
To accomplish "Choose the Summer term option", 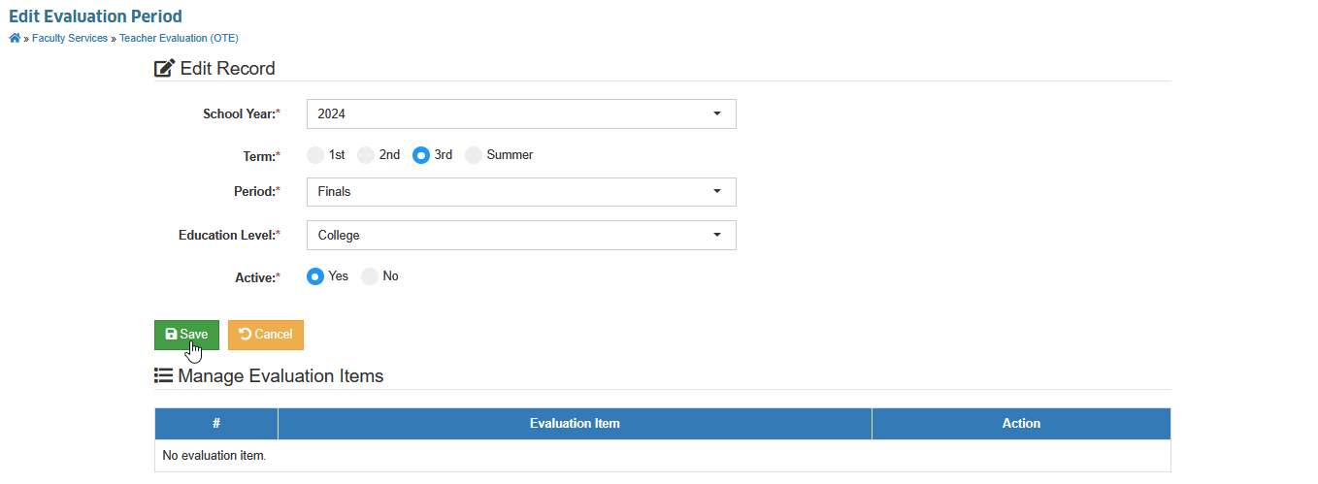I will click(x=474, y=155).
